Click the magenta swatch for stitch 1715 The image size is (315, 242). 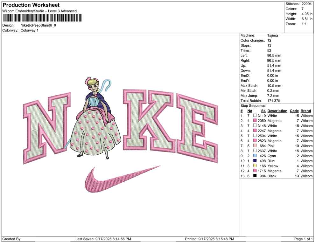255,171
